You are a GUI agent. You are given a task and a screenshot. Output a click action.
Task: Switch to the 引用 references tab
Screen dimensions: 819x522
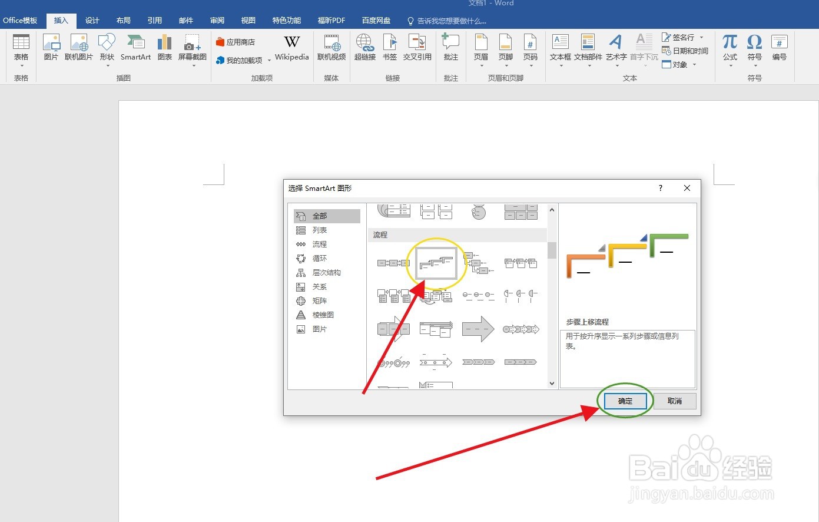[x=155, y=21]
